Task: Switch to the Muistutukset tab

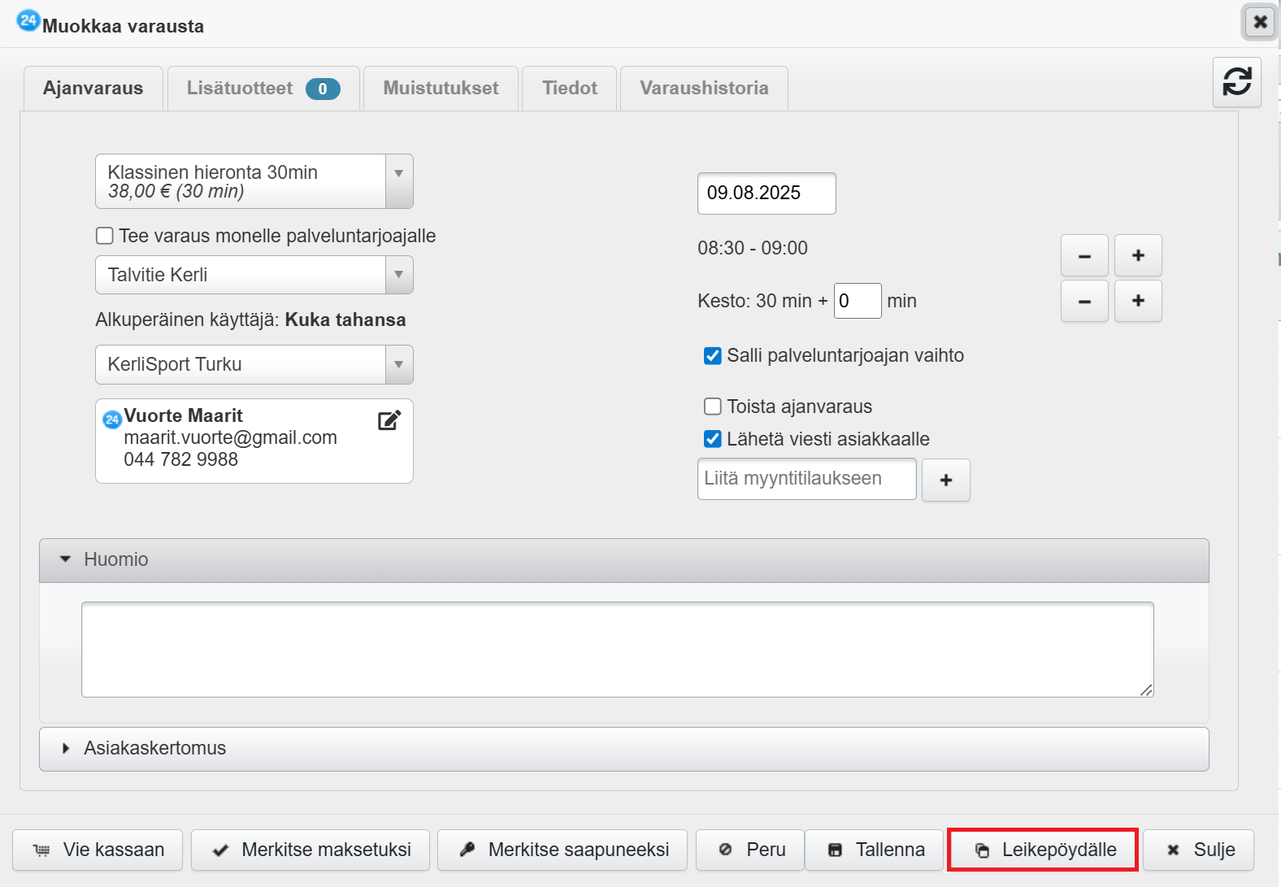Action: (x=441, y=88)
